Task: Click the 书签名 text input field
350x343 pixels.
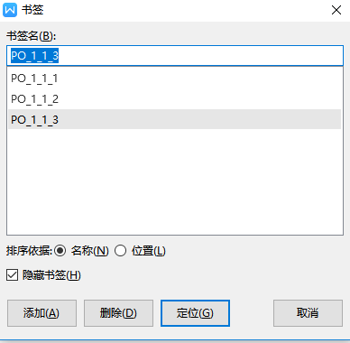Action: pyautogui.click(x=175, y=56)
